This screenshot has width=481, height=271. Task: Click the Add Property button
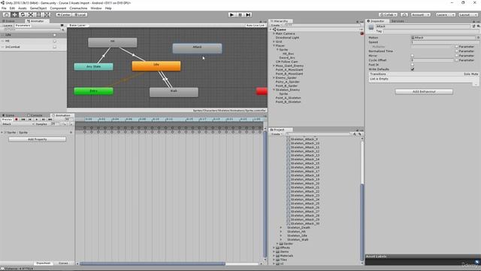point(38,139)
